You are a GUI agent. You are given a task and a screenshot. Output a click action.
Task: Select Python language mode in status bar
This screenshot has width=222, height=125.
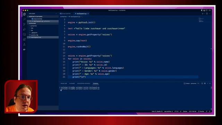click(x=185, y=111)
